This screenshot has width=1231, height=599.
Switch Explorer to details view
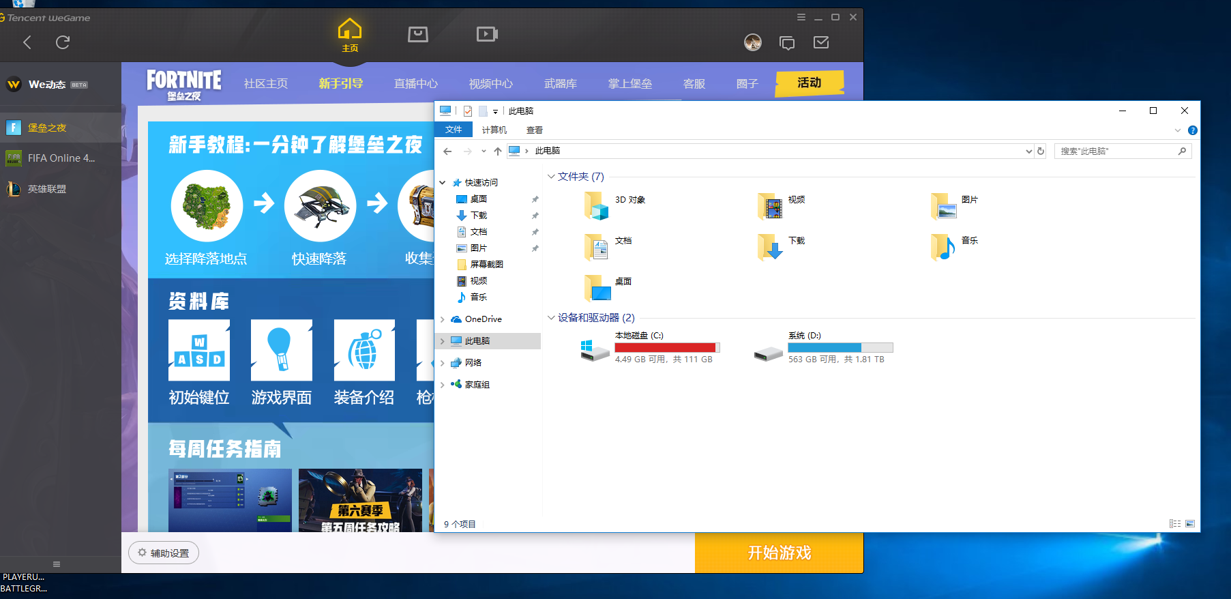[x=1174, y=524]
